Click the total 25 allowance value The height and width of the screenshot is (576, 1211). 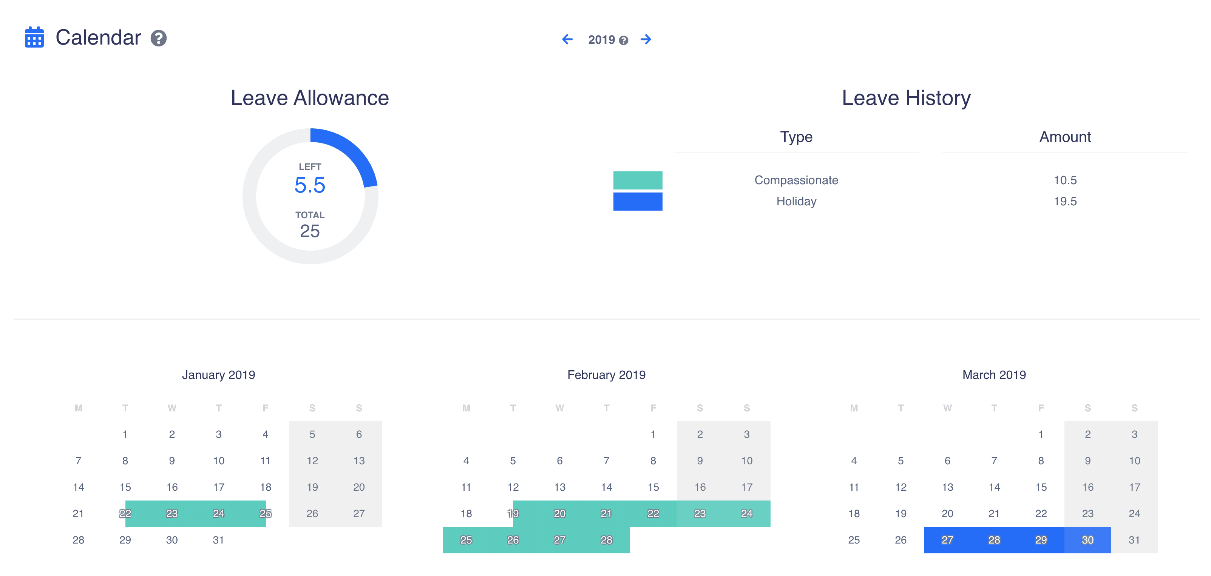click(x=310, y=231)
